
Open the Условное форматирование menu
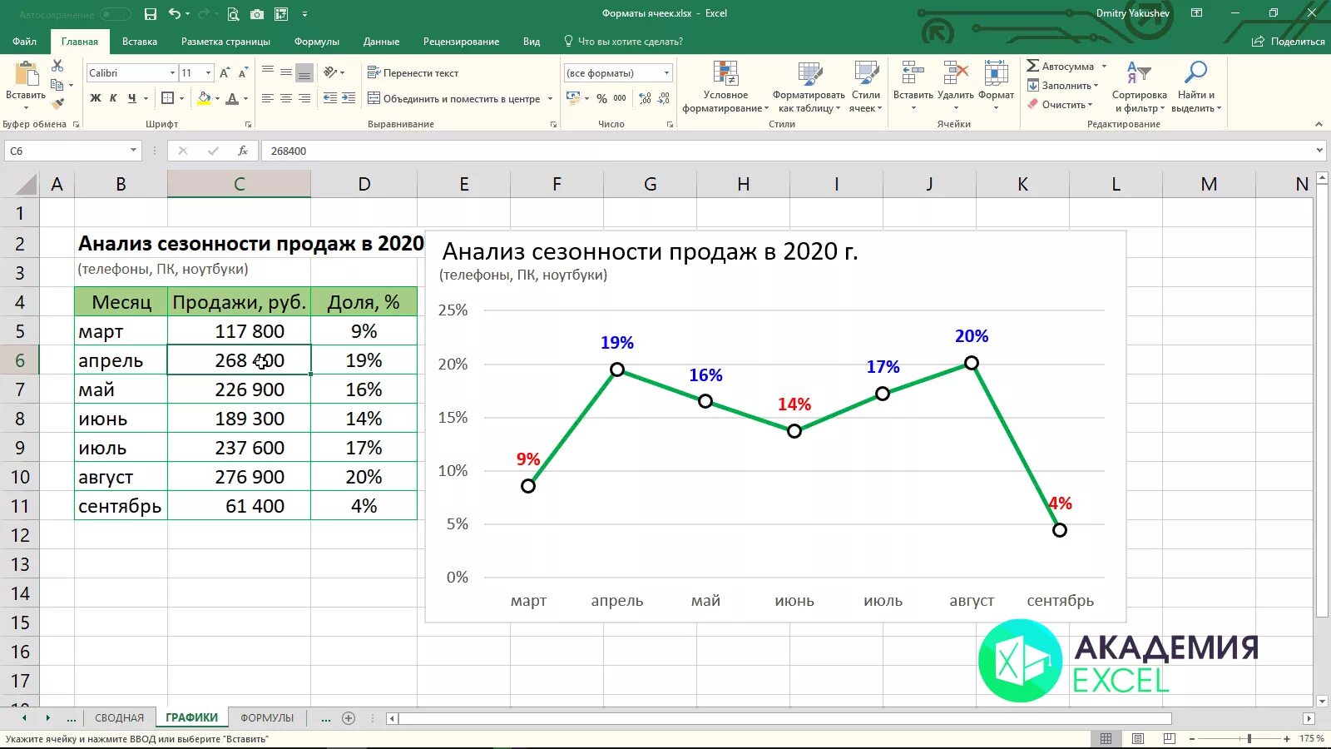[725, 87]
